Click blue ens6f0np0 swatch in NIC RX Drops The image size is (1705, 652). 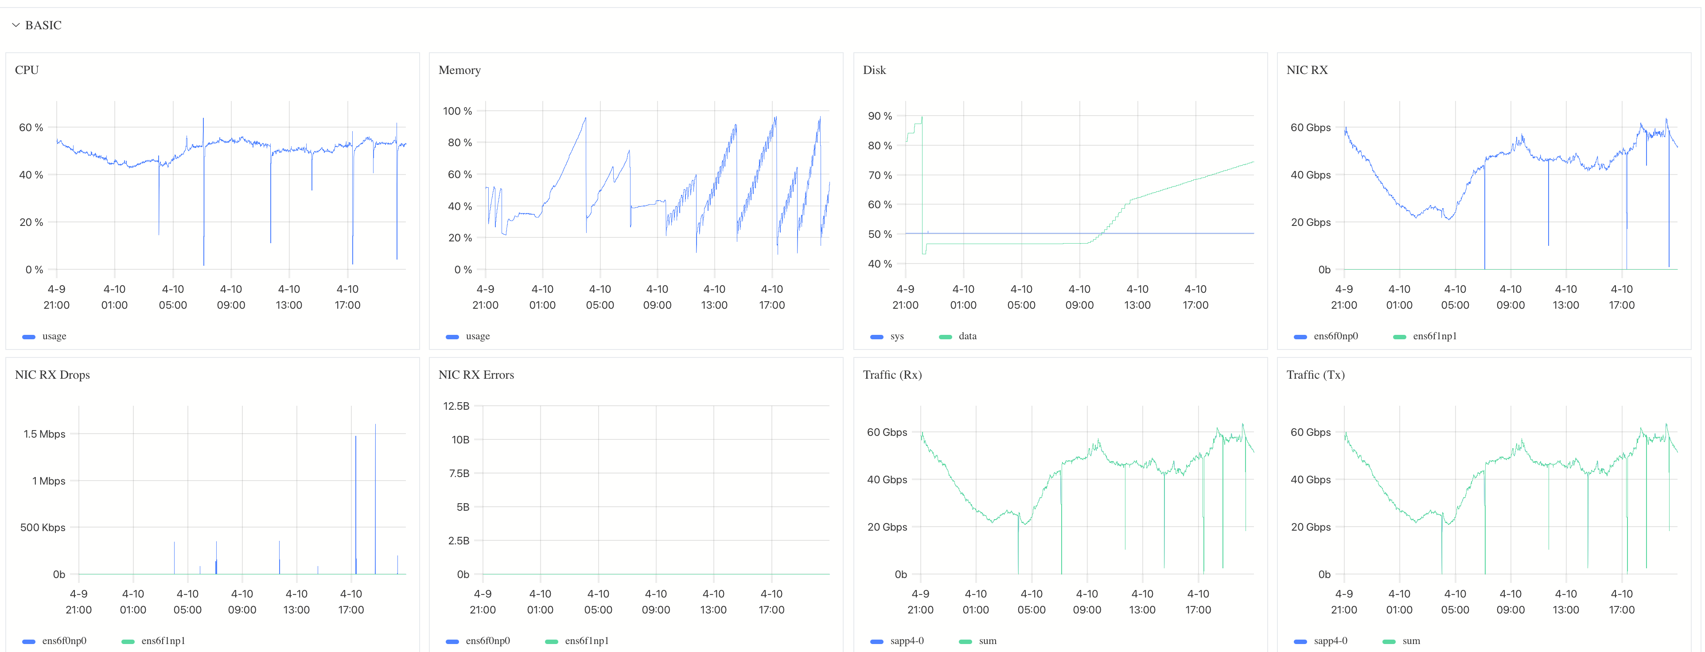click(x=28, y=641)
